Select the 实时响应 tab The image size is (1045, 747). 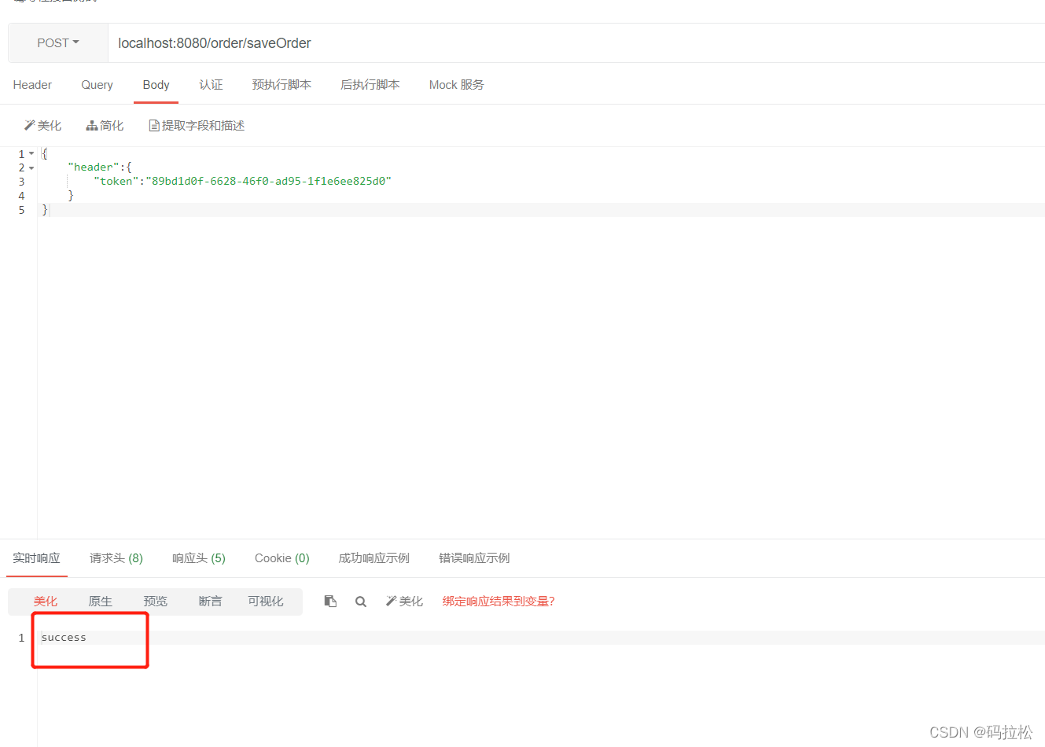(36, 558)
